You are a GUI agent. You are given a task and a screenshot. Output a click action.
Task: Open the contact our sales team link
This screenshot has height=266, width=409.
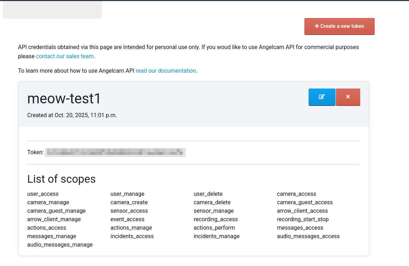click(x=65, y=56)
